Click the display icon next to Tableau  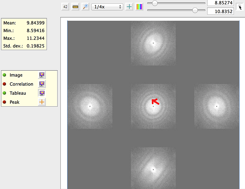(42, 93)
